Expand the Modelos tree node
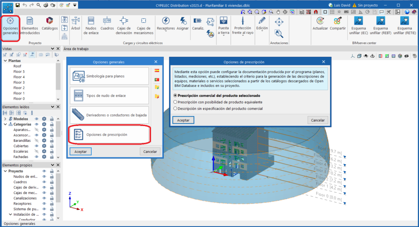Screen dimensions: 419x227 5,119
